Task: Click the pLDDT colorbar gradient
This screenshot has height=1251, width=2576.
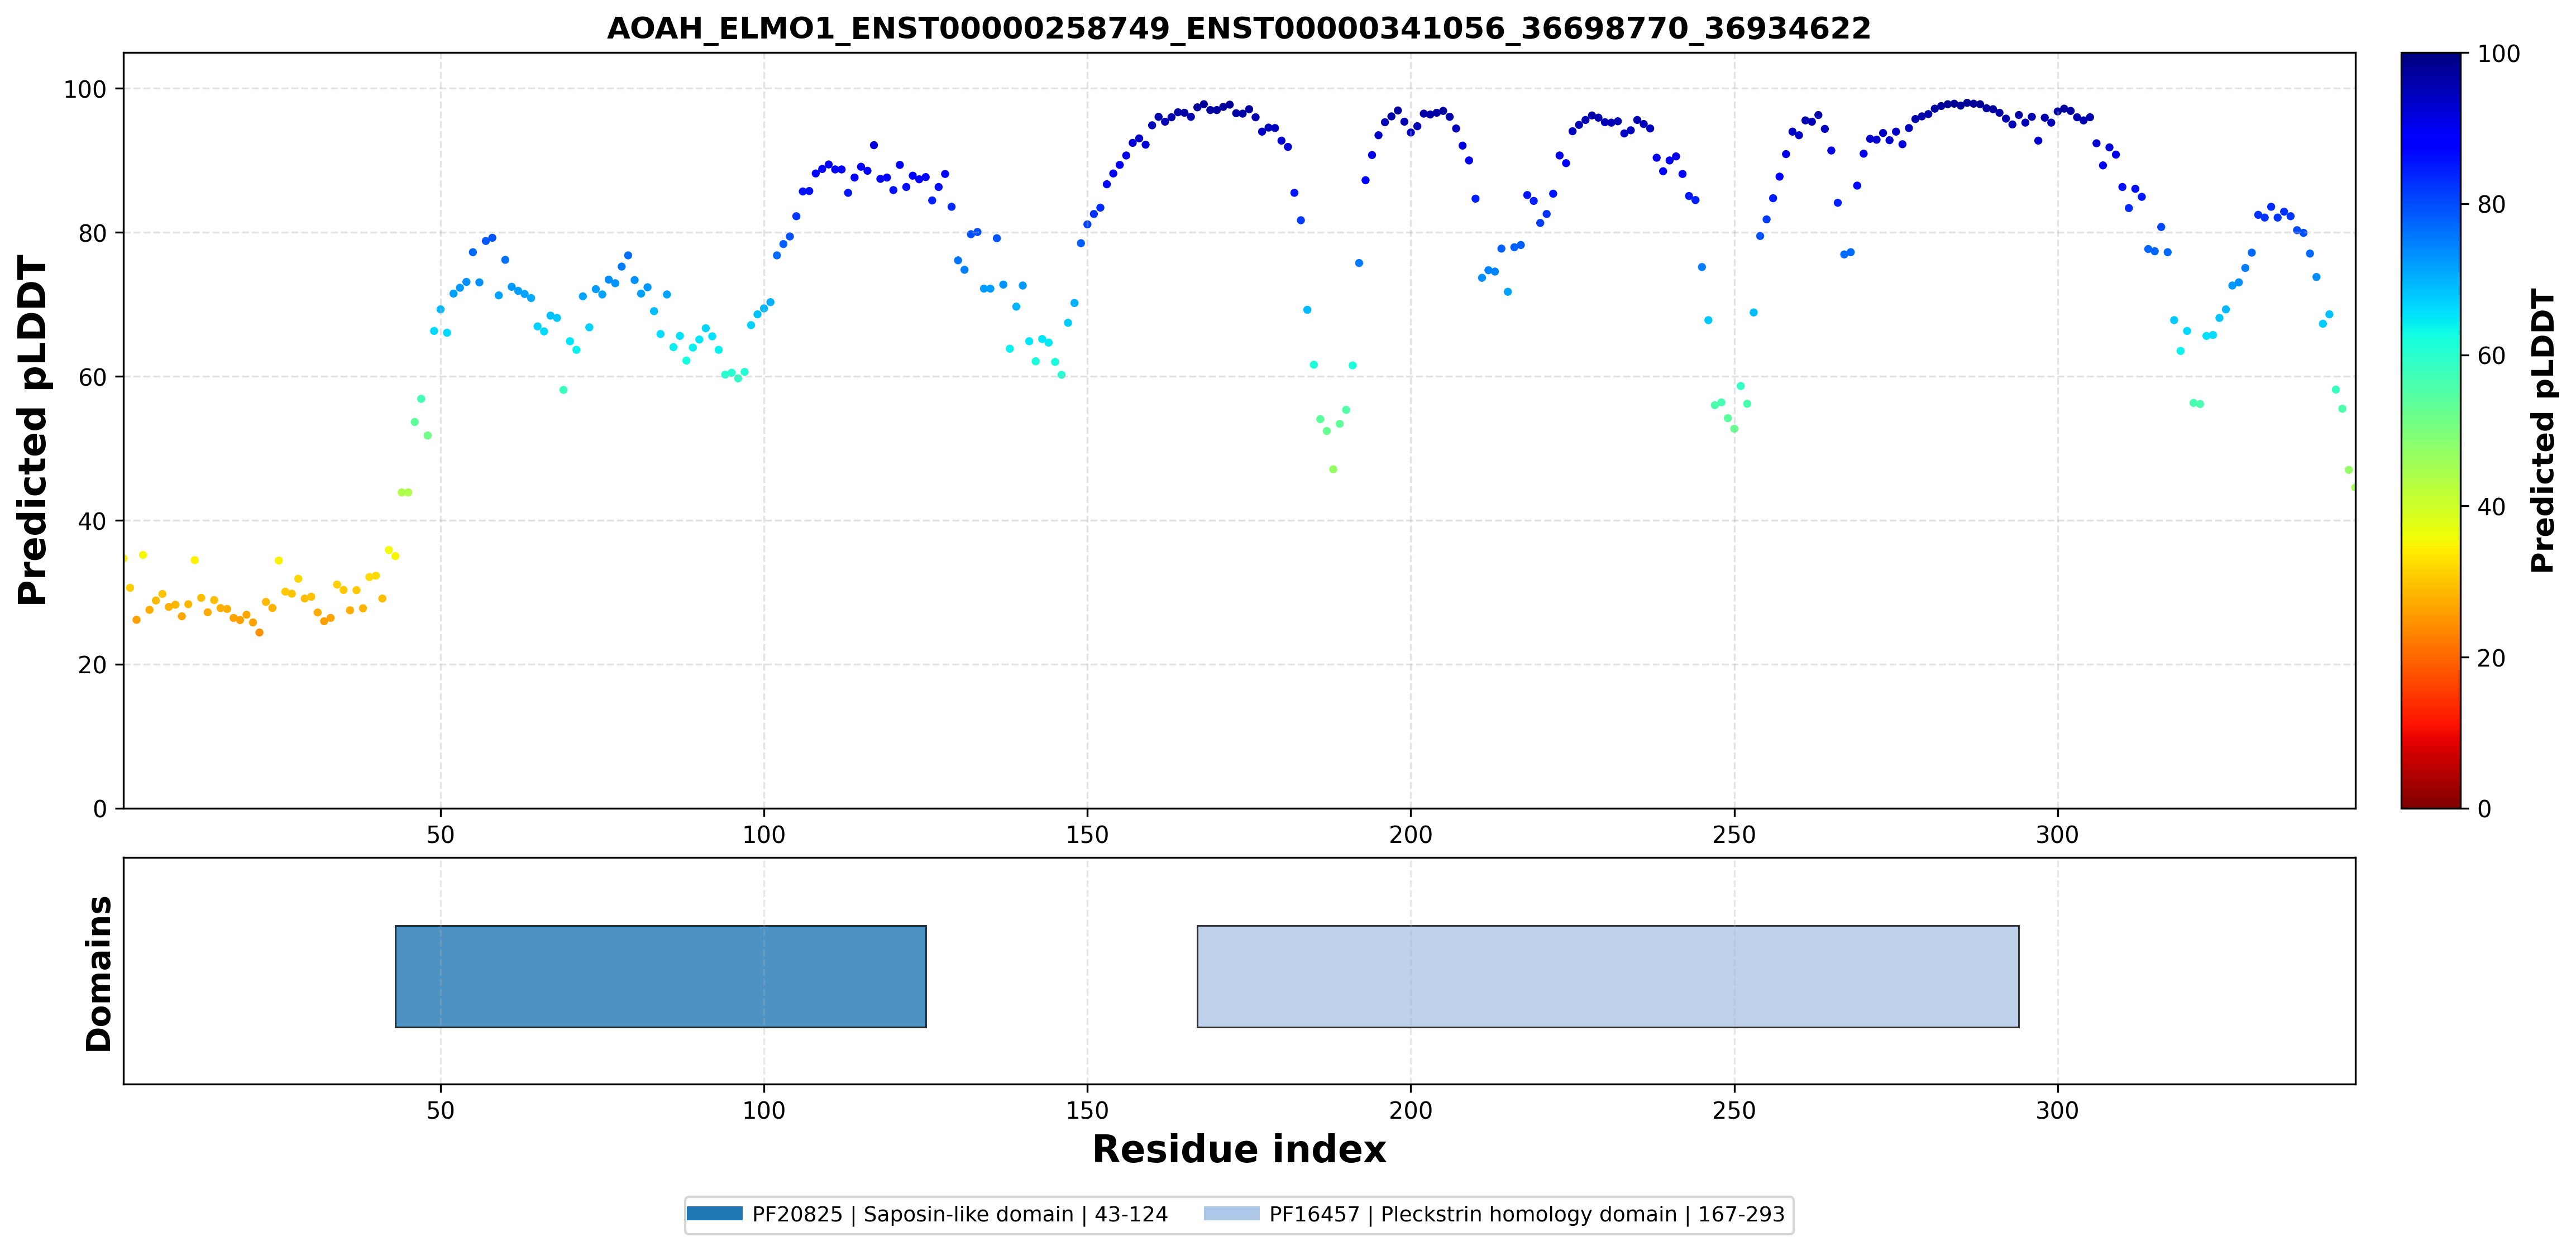Action: pyautogui.click(x=2430, y=430)
